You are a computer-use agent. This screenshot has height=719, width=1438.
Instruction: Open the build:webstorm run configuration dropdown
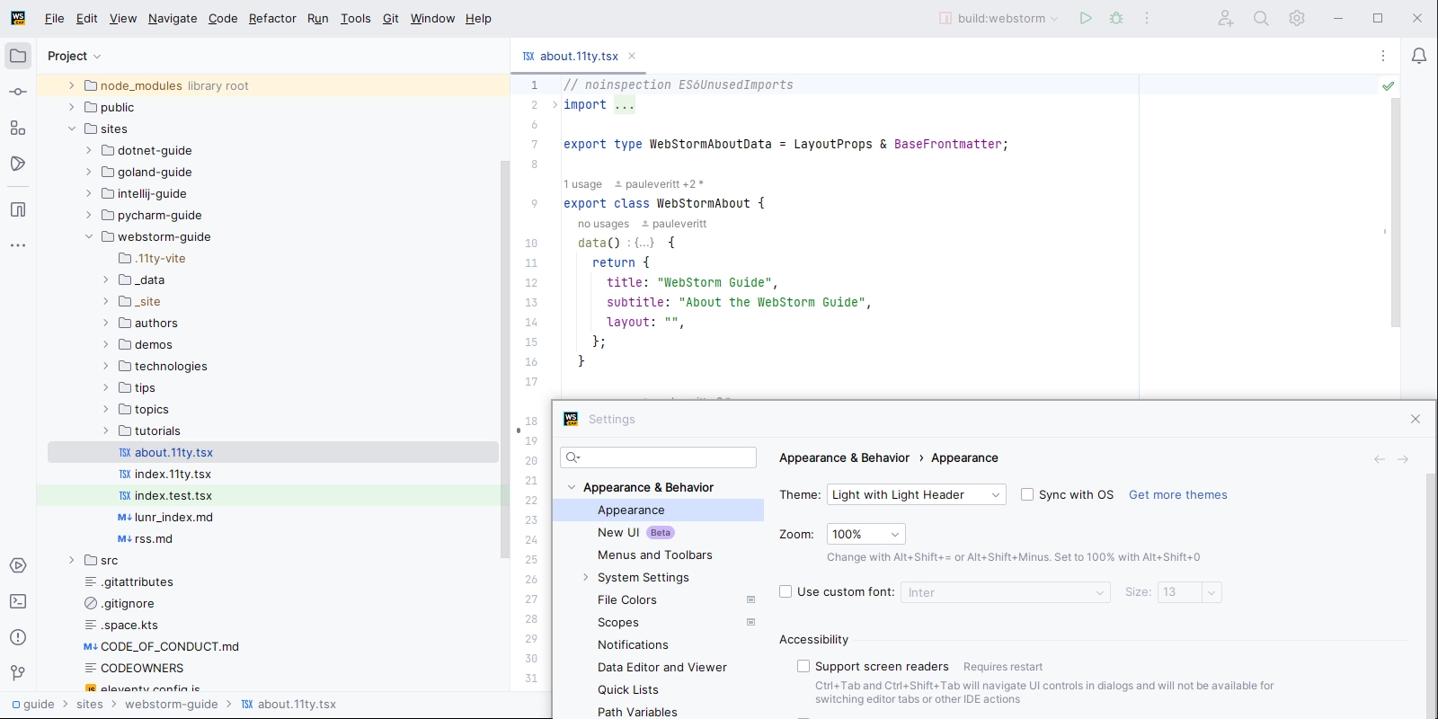pyautogui.click(x=999, y=18)
